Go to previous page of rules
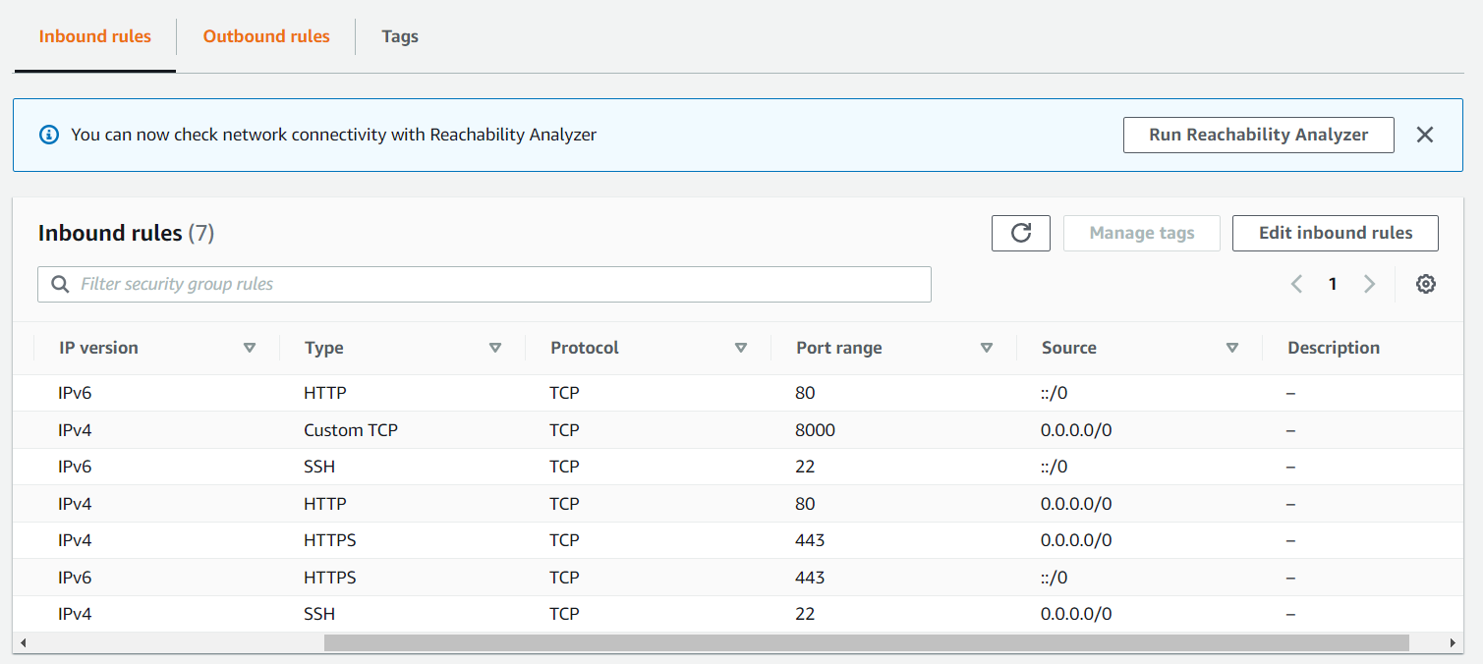Viewport: 1483px width, 664px height. pos(1296,284)
